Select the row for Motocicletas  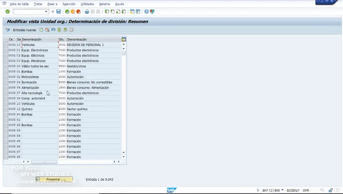click(6, 77)
